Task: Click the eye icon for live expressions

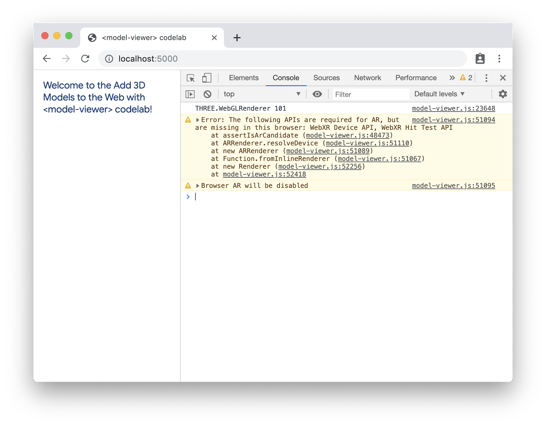Action: click(317, 94)
